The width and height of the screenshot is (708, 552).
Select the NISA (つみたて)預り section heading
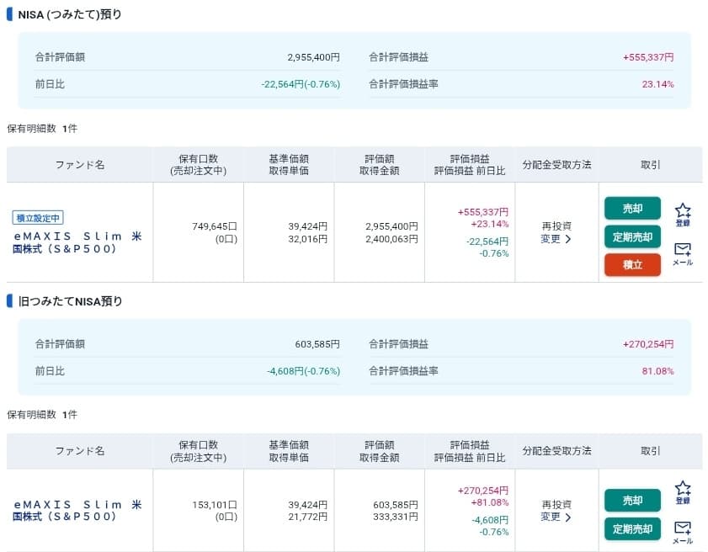click(x=70, y=14)
